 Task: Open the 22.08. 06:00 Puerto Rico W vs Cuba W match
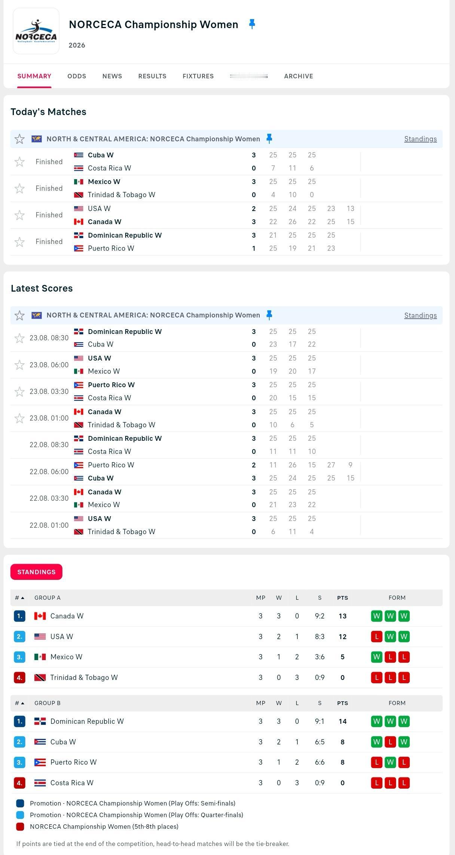pyautogui.click(x=226, y=472)
